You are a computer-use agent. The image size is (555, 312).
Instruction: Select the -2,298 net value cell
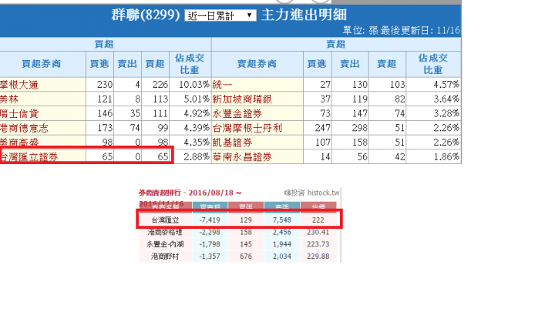coord(210,233)
